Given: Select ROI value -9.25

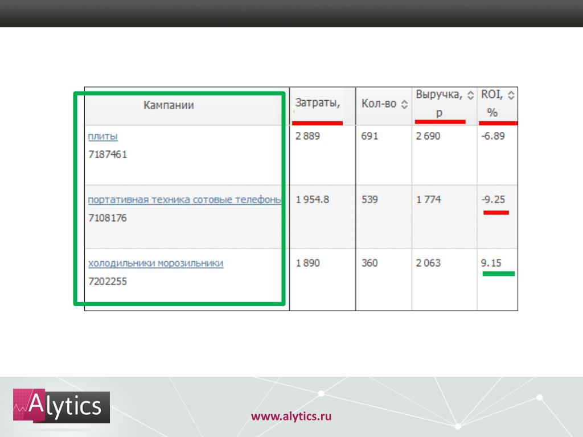Looking at the screenshot, I should [x=493, y=200].
